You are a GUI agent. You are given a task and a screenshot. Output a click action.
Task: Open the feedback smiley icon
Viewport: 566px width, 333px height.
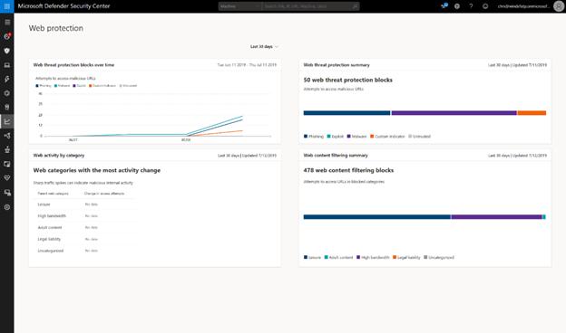pyautogui.click(x=485, y=6)
